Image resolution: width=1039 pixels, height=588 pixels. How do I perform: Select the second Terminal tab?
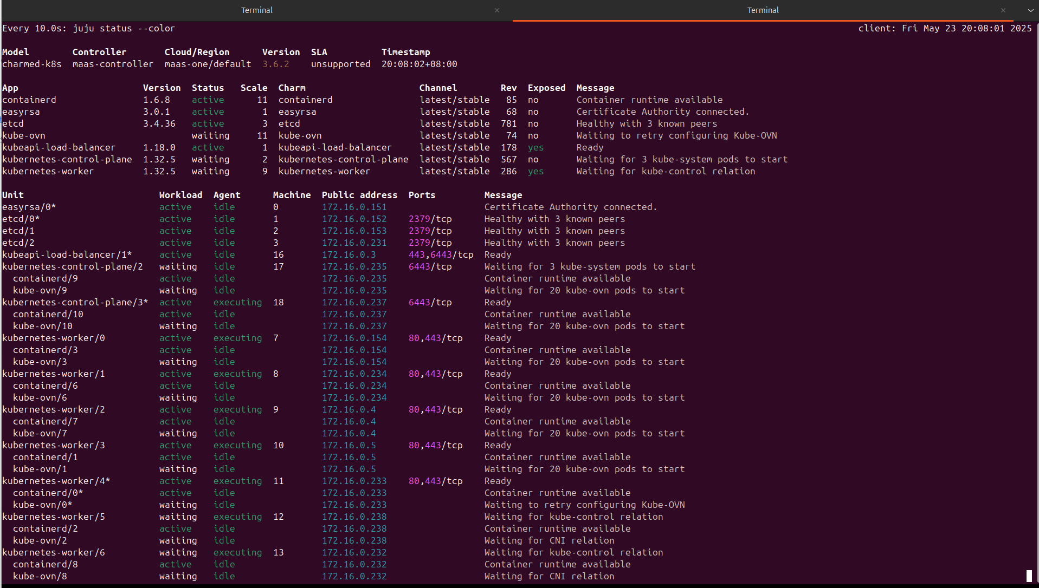point(763,10)
